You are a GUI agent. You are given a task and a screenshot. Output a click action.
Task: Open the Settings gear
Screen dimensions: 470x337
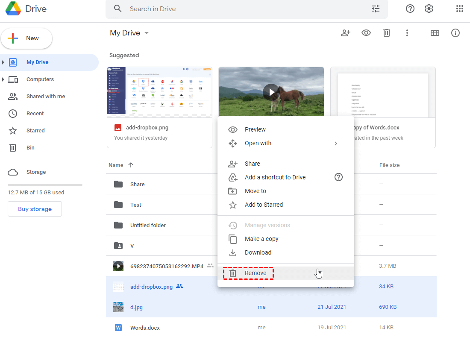(429, 8)
